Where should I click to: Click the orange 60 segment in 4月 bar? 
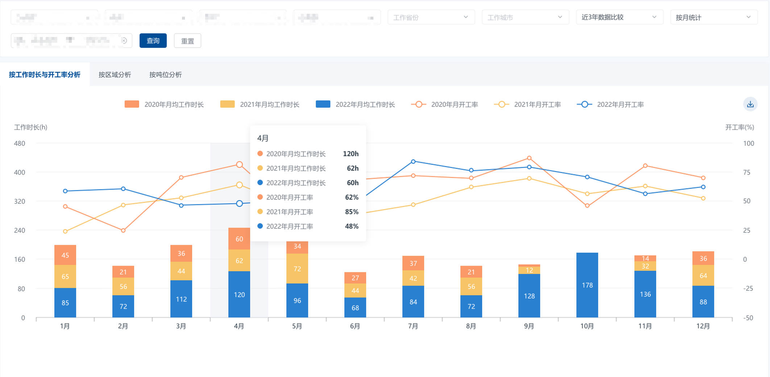pos(239,239)
